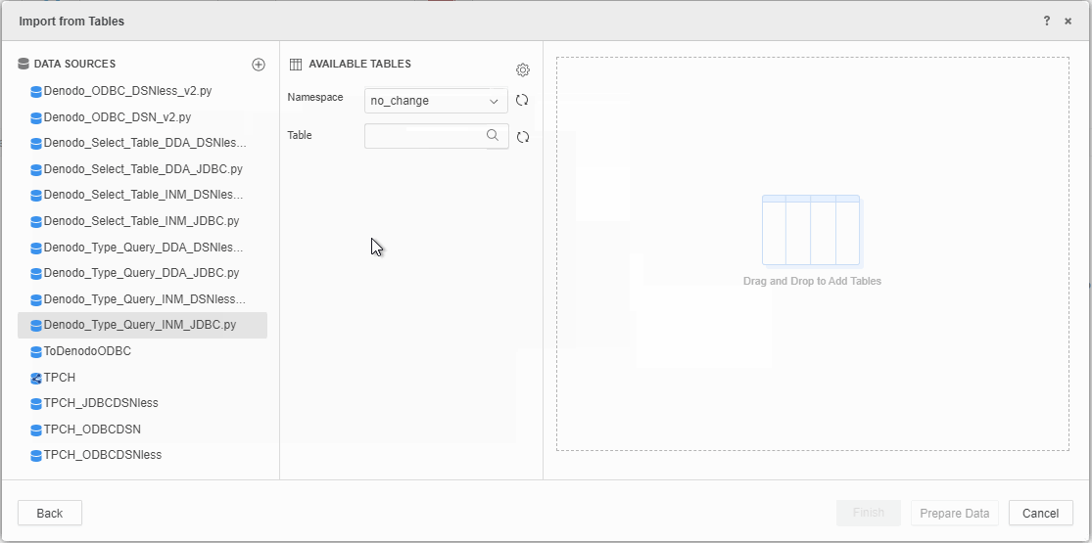Open the Namespace dropdown showing no_change
This screenshot has width=1092, height=543.
click(436, 101)
